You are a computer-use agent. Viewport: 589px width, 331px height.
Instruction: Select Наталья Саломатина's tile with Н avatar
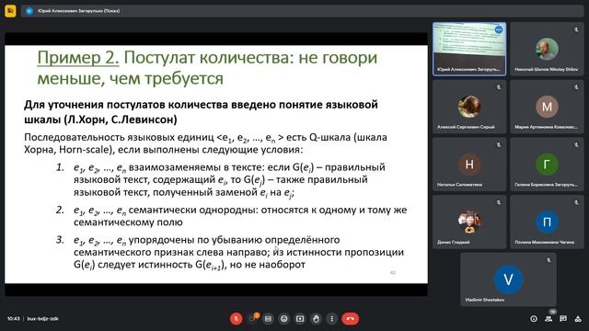point(469,165)
